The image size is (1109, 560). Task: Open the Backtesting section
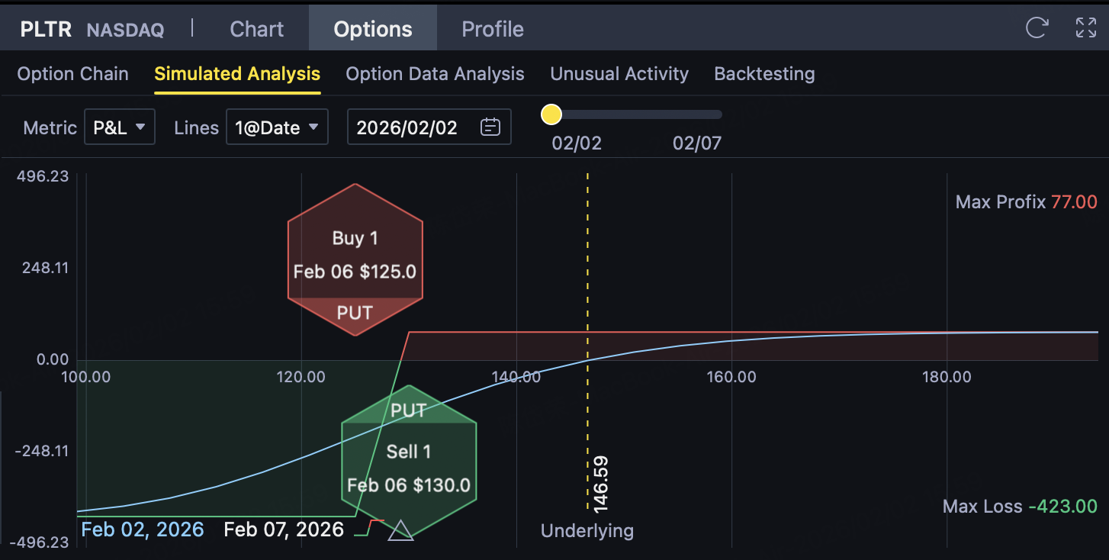[x=764, y=74]
